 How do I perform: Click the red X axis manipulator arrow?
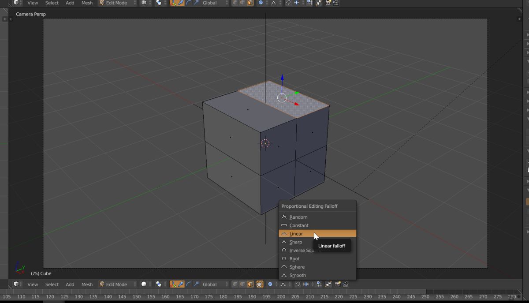coord(296,104)
